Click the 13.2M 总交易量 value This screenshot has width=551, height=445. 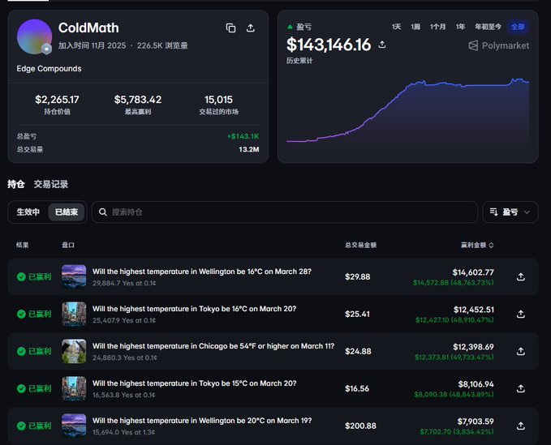click(249, 149)
